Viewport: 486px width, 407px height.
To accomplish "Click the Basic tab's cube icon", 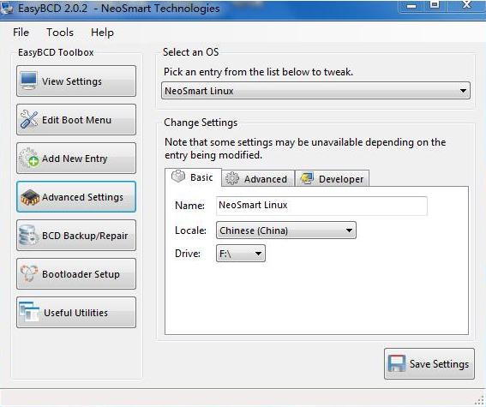I will tap(178, 177).
